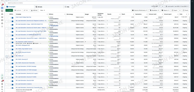Go to the previous page of campaigns

[160, 6]
